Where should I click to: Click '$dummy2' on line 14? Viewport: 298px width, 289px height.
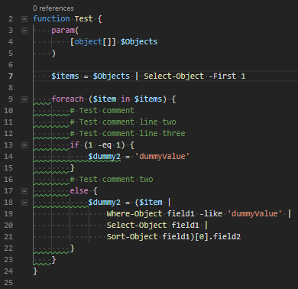pyautogui.click(x=105, y=157)
